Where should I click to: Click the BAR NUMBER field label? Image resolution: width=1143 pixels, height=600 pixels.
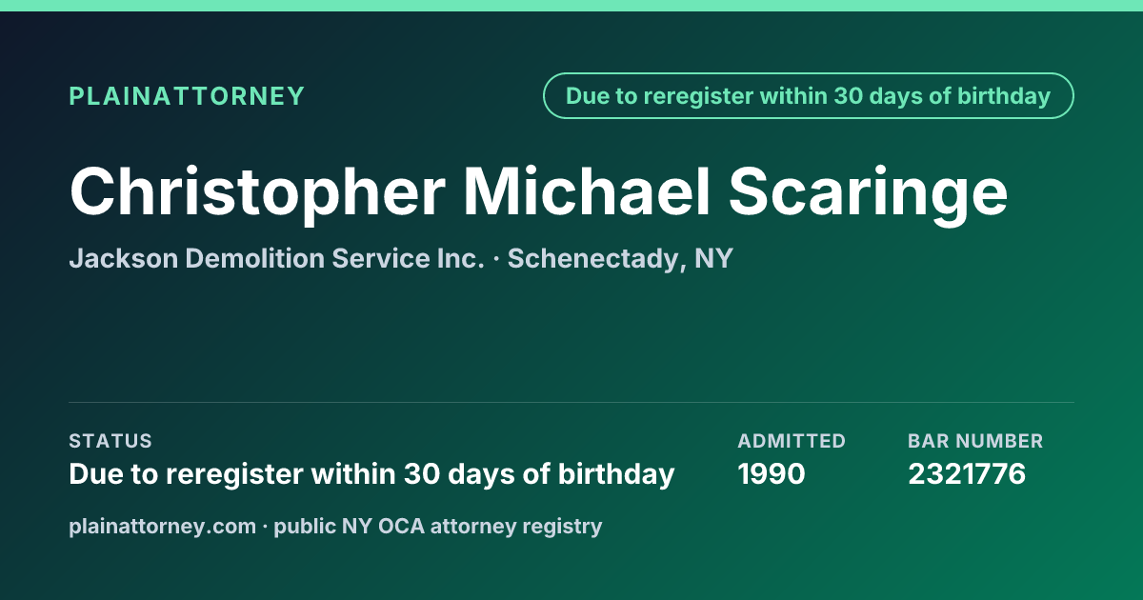tap(975, 441)
